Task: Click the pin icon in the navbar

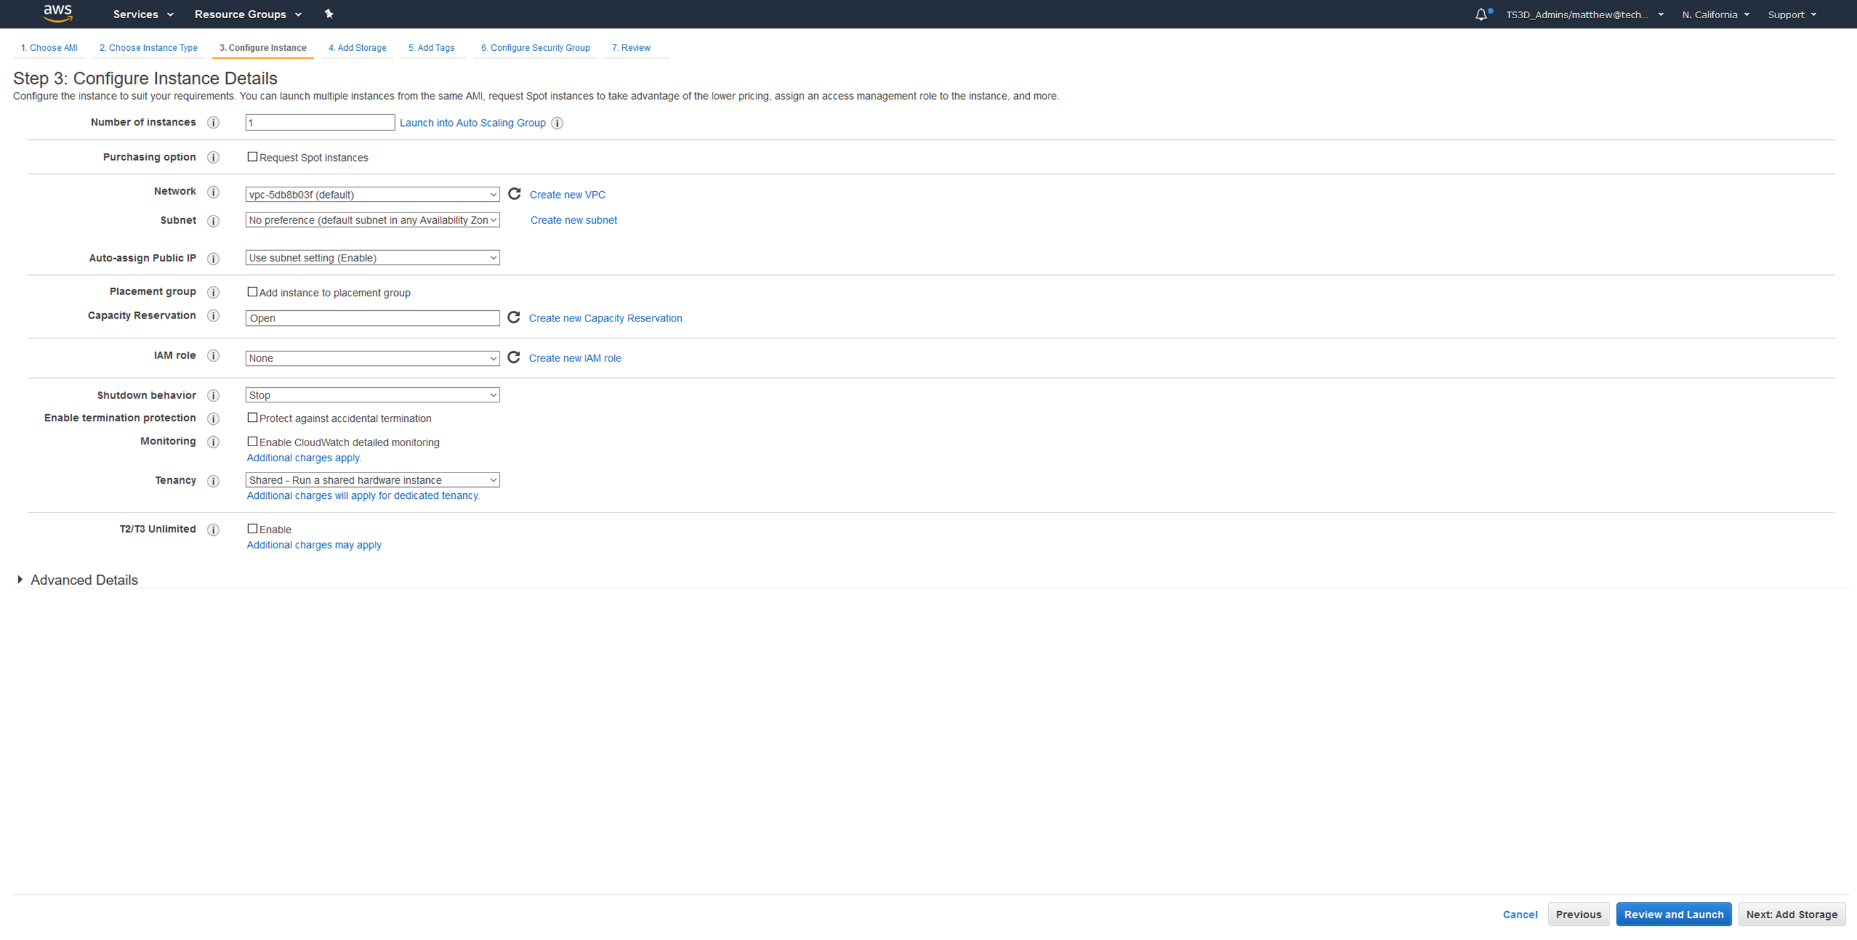Action: coord(329,14)
